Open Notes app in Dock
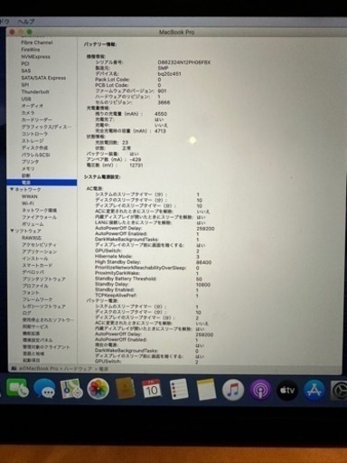Viewport: 347px width, 463px height. 206,390
